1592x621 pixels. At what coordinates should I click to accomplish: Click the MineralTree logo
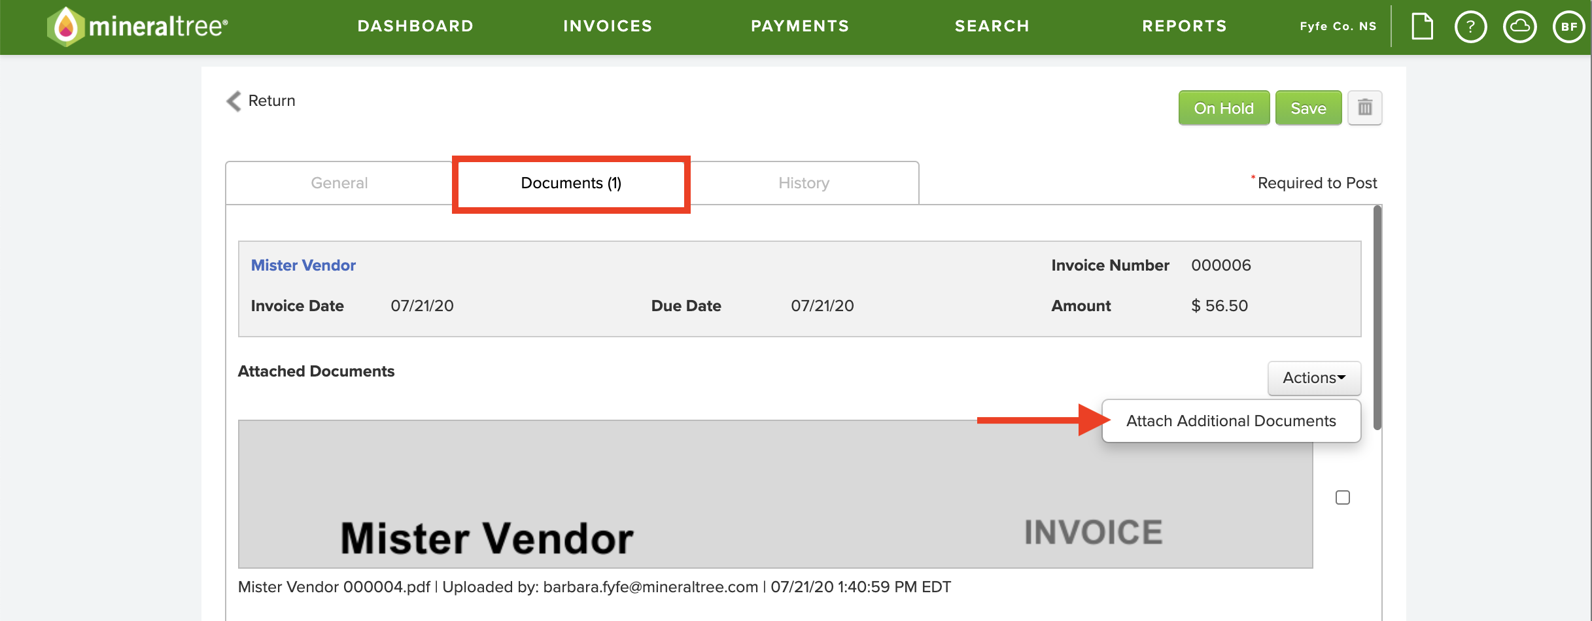[x=137, y=26]
